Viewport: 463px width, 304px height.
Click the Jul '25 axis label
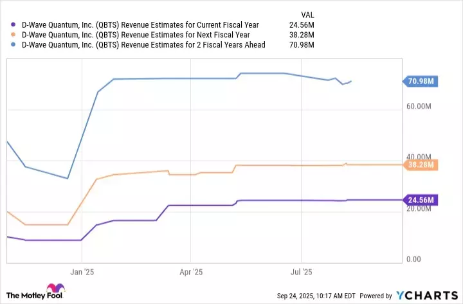click(301, 273)
